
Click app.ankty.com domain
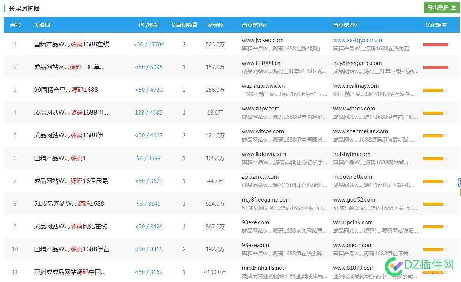(x=260, y=177)
